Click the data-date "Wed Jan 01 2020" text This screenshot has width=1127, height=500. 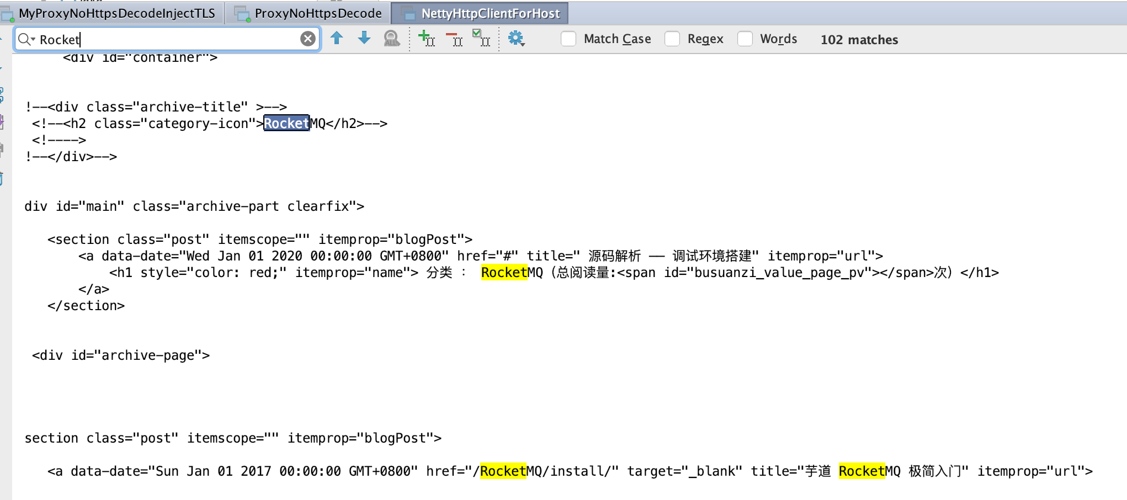(244, 256)
